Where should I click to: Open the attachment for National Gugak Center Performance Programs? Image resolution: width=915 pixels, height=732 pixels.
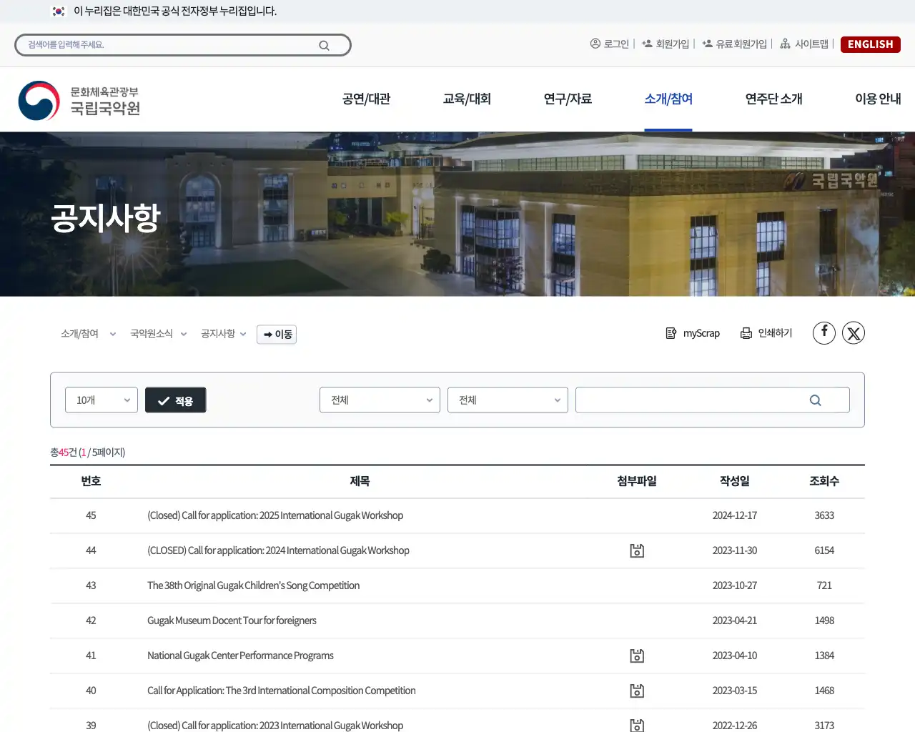(637, 656)
